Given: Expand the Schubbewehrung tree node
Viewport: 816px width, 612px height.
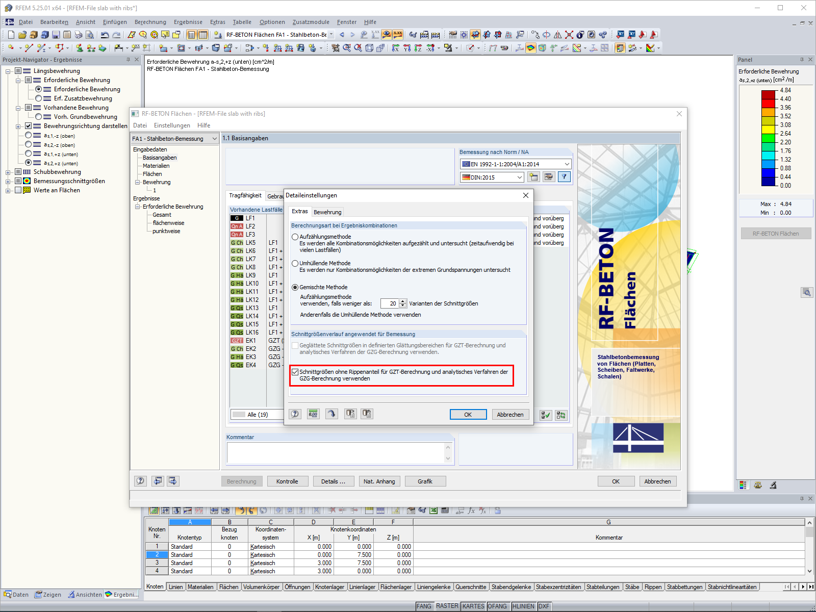Looking at the screenshot, I should (x=8, y=172).
